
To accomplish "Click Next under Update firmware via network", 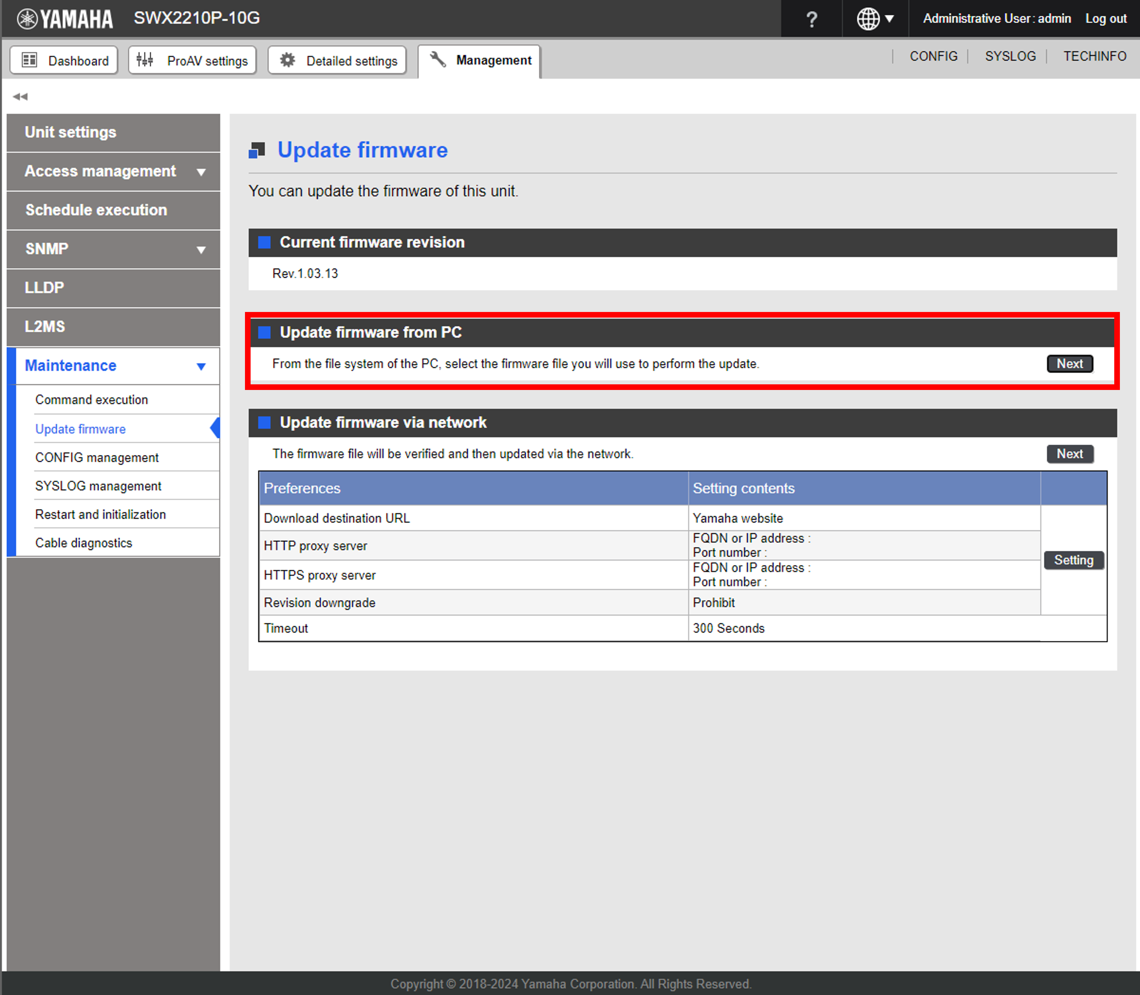I will coord(1070,453).
